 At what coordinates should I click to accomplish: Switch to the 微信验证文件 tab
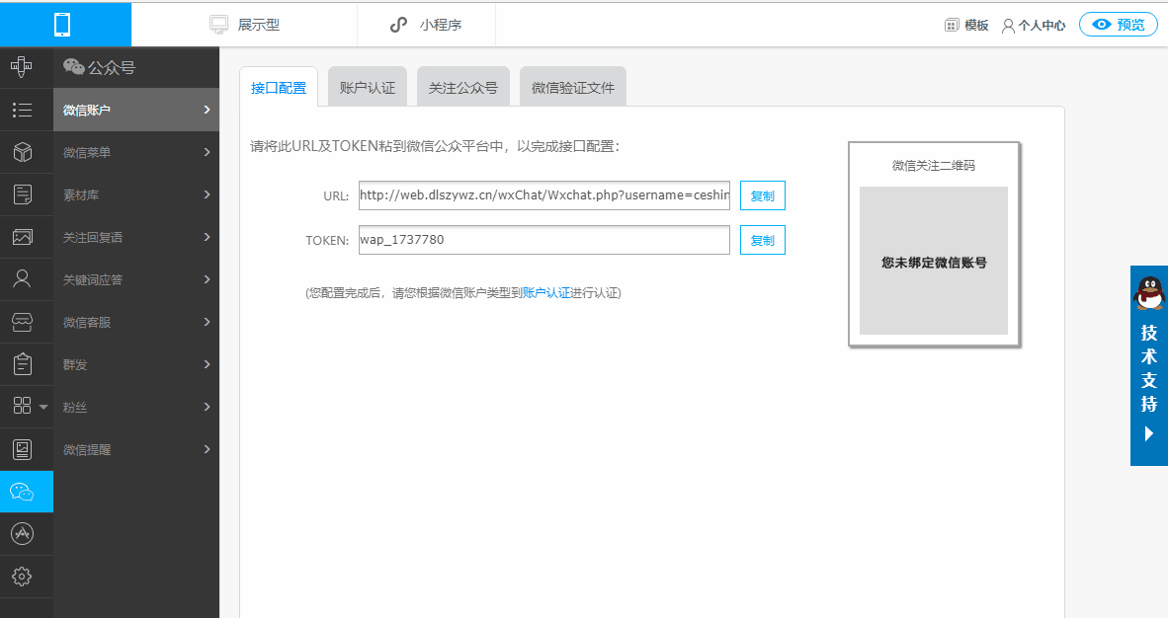point(572,88)
